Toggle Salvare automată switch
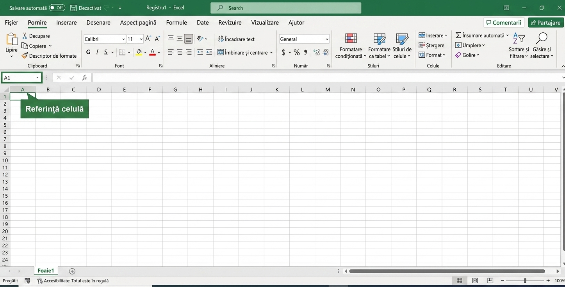 tap(57, 8)
